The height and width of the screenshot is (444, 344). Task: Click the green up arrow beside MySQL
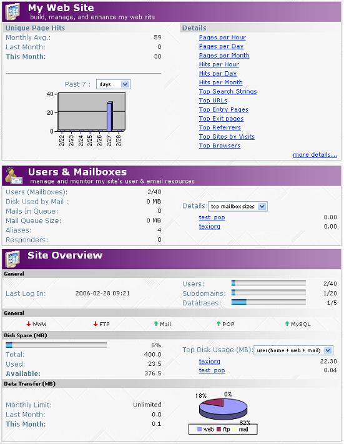click(x=287, y=323)
